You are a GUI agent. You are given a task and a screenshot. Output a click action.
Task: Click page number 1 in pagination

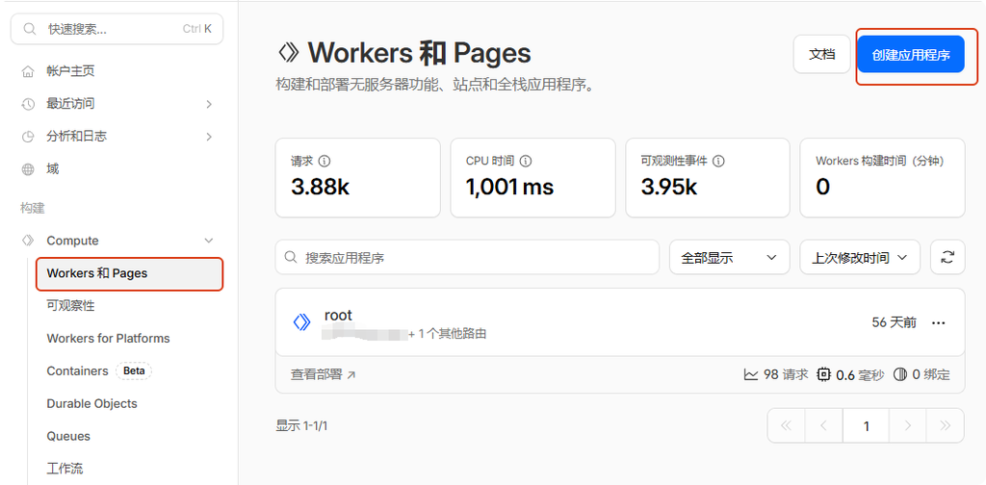(866, 426)
